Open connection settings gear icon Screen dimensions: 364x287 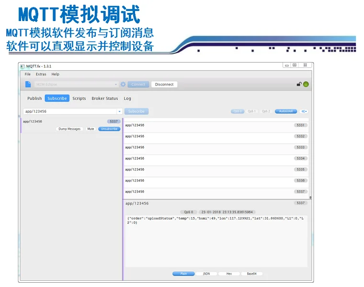coord(123,84)
